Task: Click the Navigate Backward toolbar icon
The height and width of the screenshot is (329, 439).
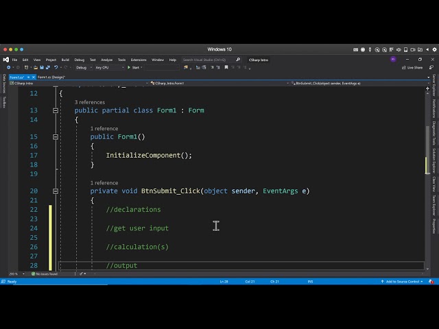Action: click(x=8, y=67)
